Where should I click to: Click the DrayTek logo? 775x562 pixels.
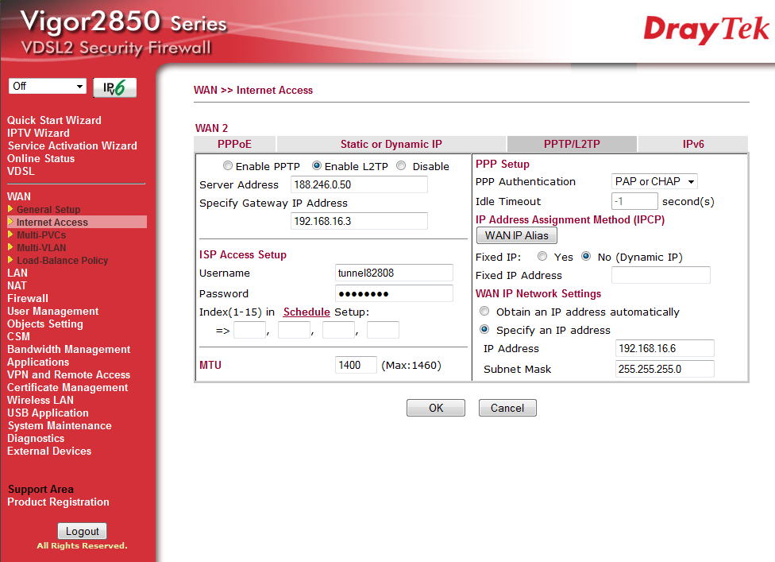click(706, 30)
